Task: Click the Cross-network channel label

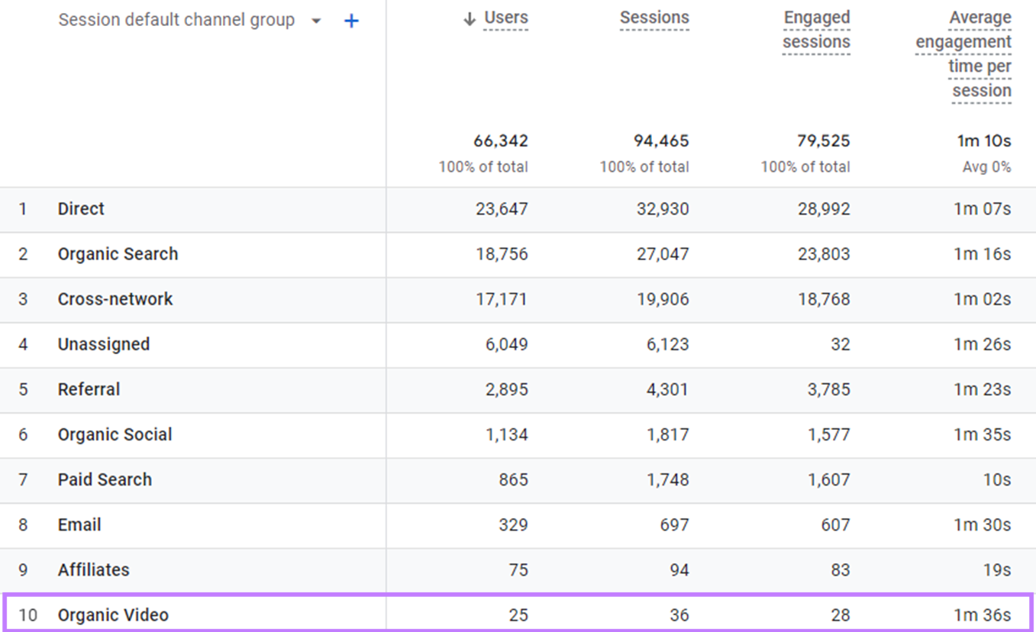Action: (x=115, y=298)
